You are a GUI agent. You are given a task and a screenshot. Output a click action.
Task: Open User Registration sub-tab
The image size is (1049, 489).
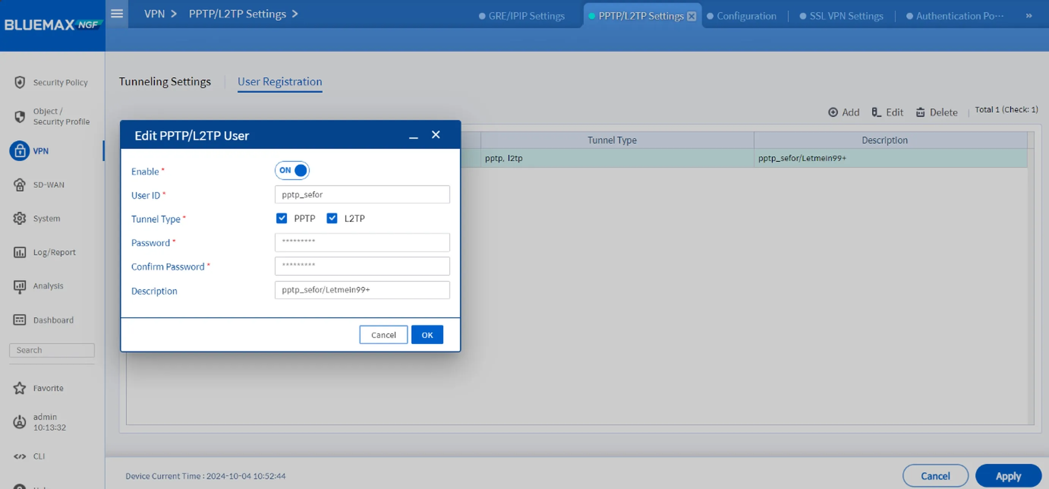280,82
